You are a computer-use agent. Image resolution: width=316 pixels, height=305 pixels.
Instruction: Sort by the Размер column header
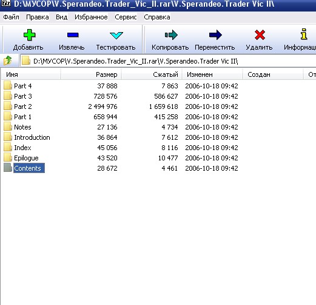[91, 74]
